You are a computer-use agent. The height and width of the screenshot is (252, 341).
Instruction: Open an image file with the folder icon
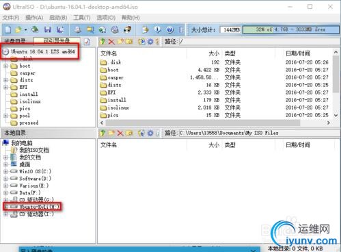[x=18, y=29]
